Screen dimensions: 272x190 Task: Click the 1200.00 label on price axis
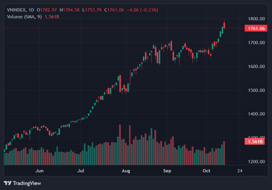[256, 162]
